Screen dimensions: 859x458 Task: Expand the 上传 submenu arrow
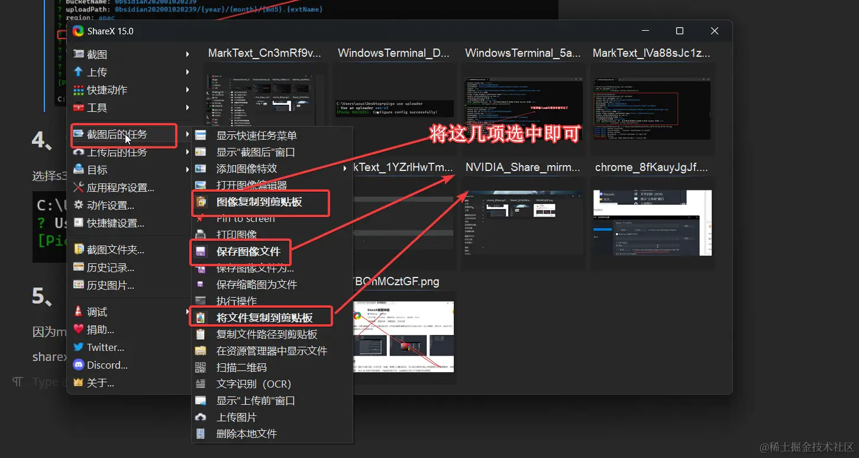[188, 72]
